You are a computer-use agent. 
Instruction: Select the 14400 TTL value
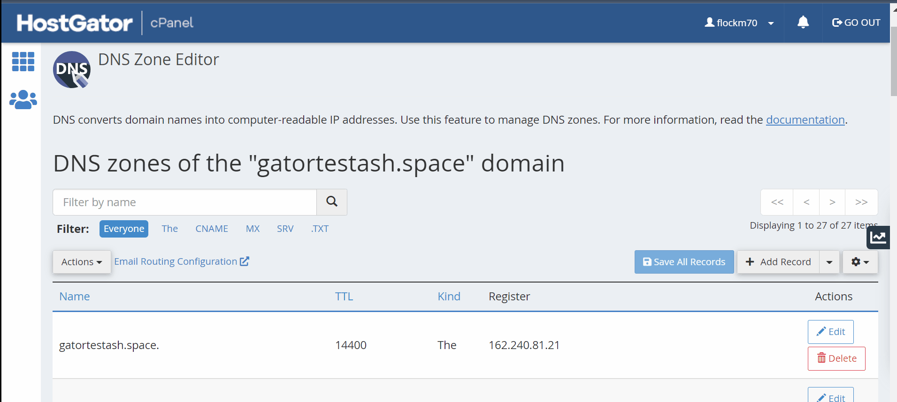pyautogui.click(x=351, y=345)
